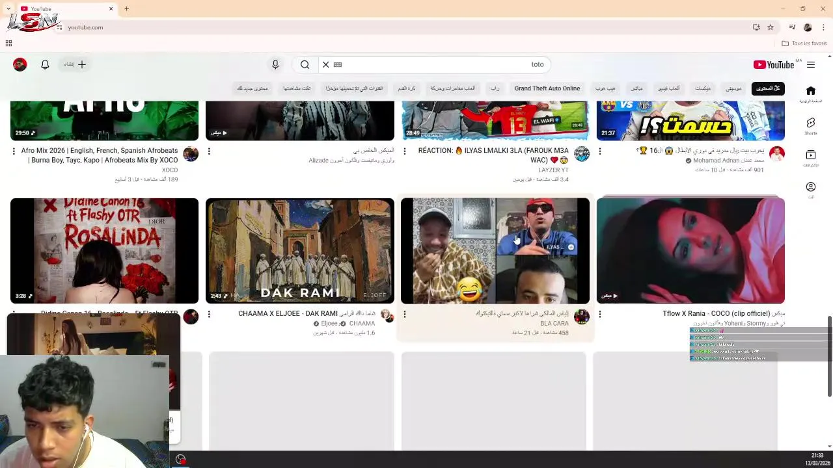833x468 pixels.
Task: Open the Shorts section in sidebar
Action: 810,123
